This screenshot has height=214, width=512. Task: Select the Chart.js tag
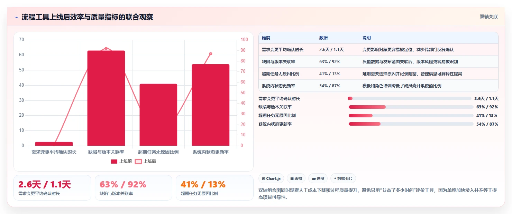271,178
